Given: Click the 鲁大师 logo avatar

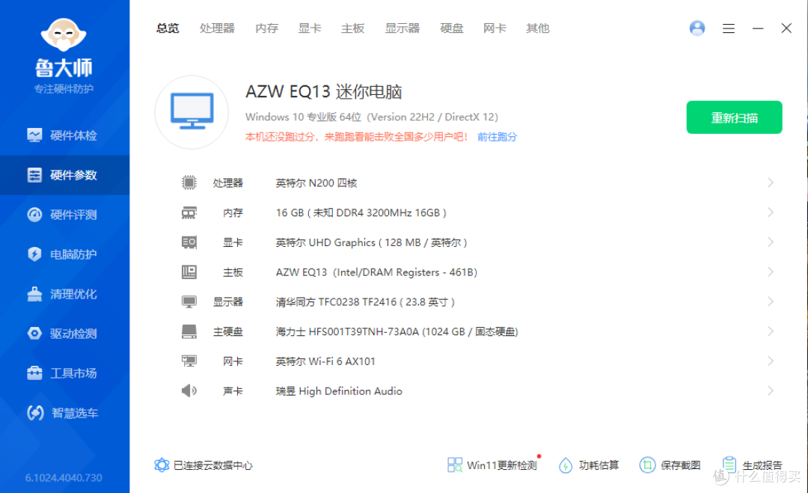Looking at the screenshot, I should tap(64, 34).
